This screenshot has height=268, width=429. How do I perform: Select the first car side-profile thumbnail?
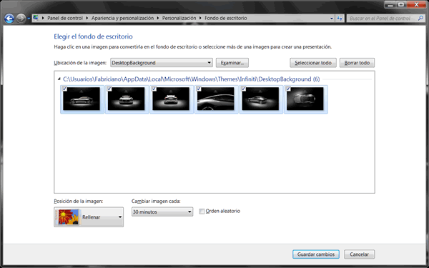82,99
